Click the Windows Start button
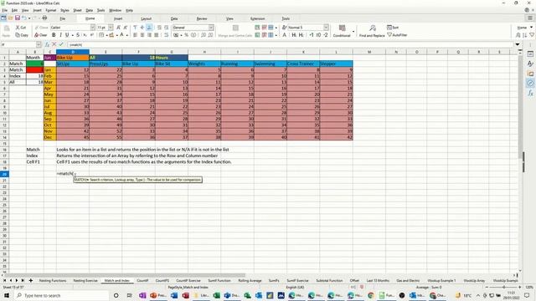Screen dimensions: 536x301 coord(6,295)
